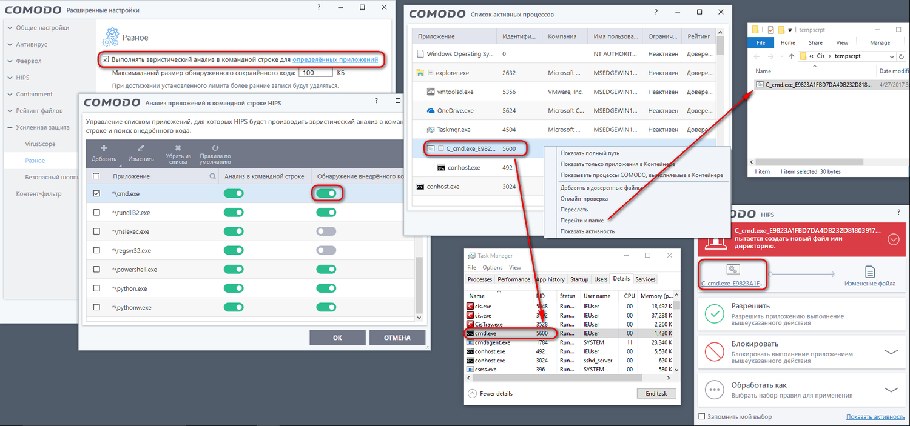Image resolution: width=910 pixels, height=426 pixels.
Task: Open the определённых приложений link
Action: (335, 59)
